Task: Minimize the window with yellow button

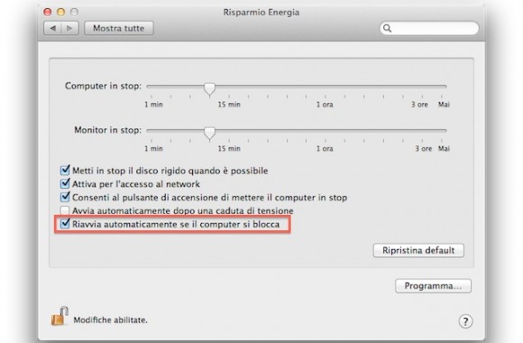Action: pyautogui.click(x=60, y=13)
